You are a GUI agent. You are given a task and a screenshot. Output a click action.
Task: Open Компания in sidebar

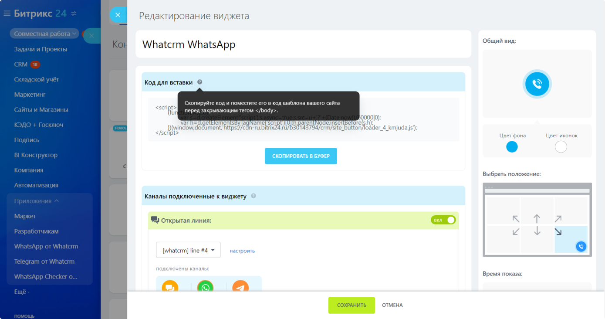click(28, 170)
